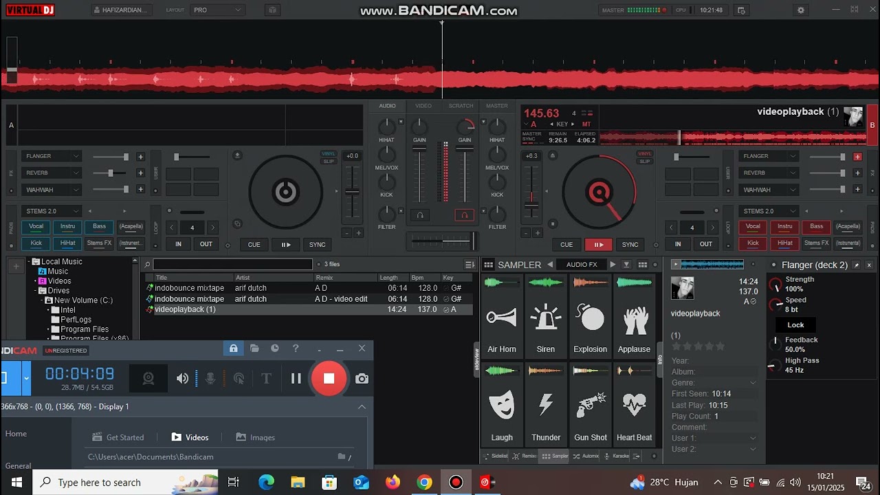Switch mixer to the MASTER tab
This screenshot has width=880, height=495.
tap(496, 106)
